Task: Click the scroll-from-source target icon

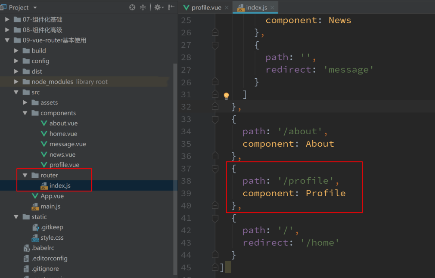Action: point(132,7)
